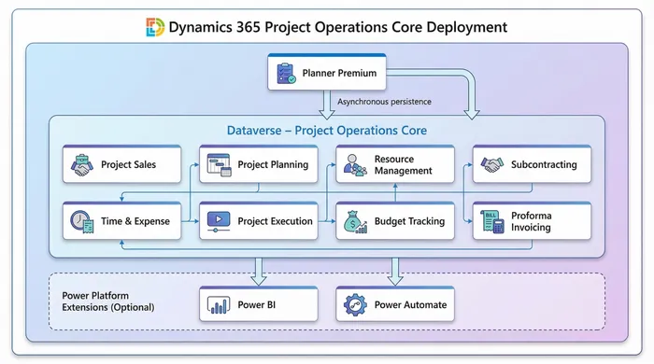Click the Dynamics 365 logo icon
This screenshot has width=654, height=364.
click(x=155, y=27)
